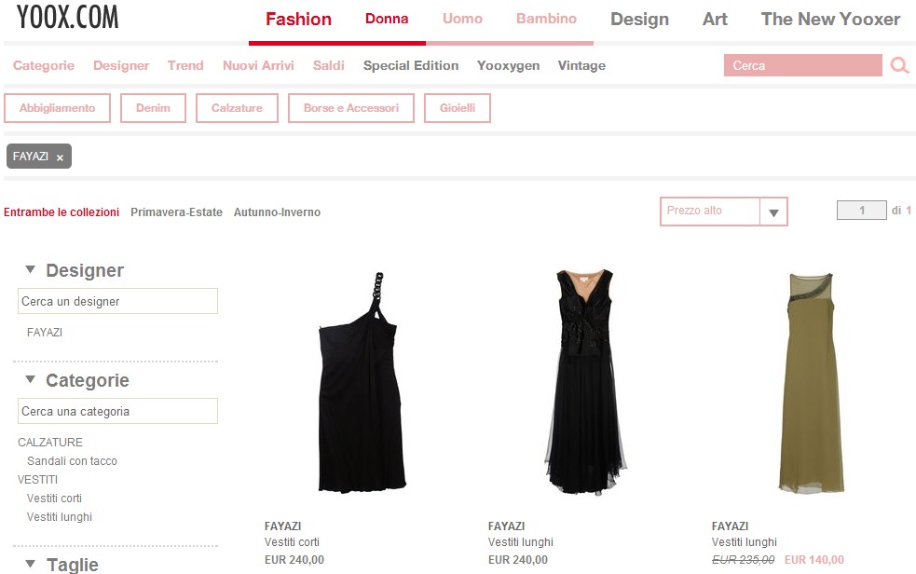Open the Fashion main tab
This screenshot has height=574, width=916.
tap(298, 20)
